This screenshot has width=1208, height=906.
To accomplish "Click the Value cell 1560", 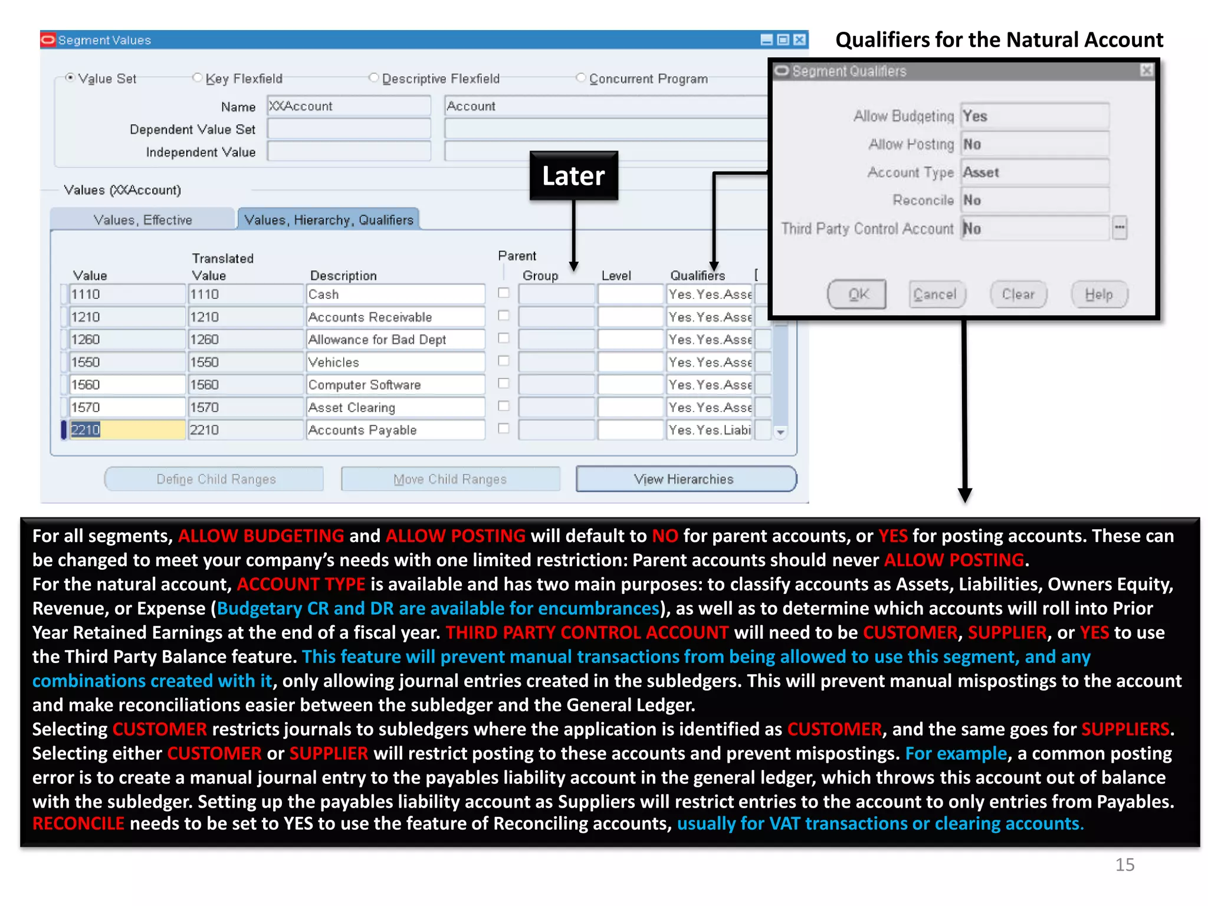I will (127, 385).
